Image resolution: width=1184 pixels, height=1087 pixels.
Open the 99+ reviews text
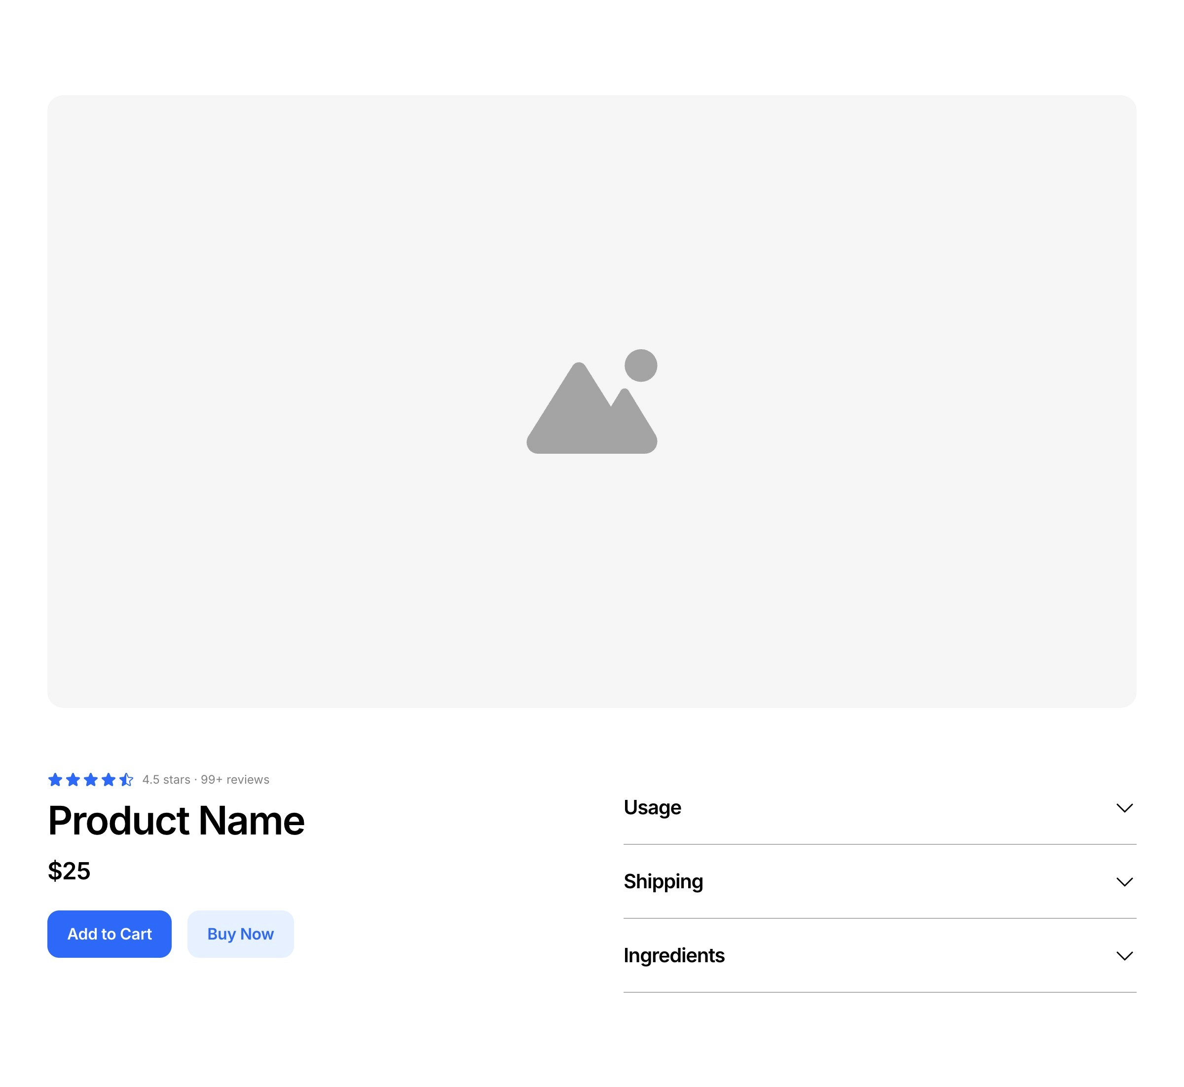pos(235,780)
